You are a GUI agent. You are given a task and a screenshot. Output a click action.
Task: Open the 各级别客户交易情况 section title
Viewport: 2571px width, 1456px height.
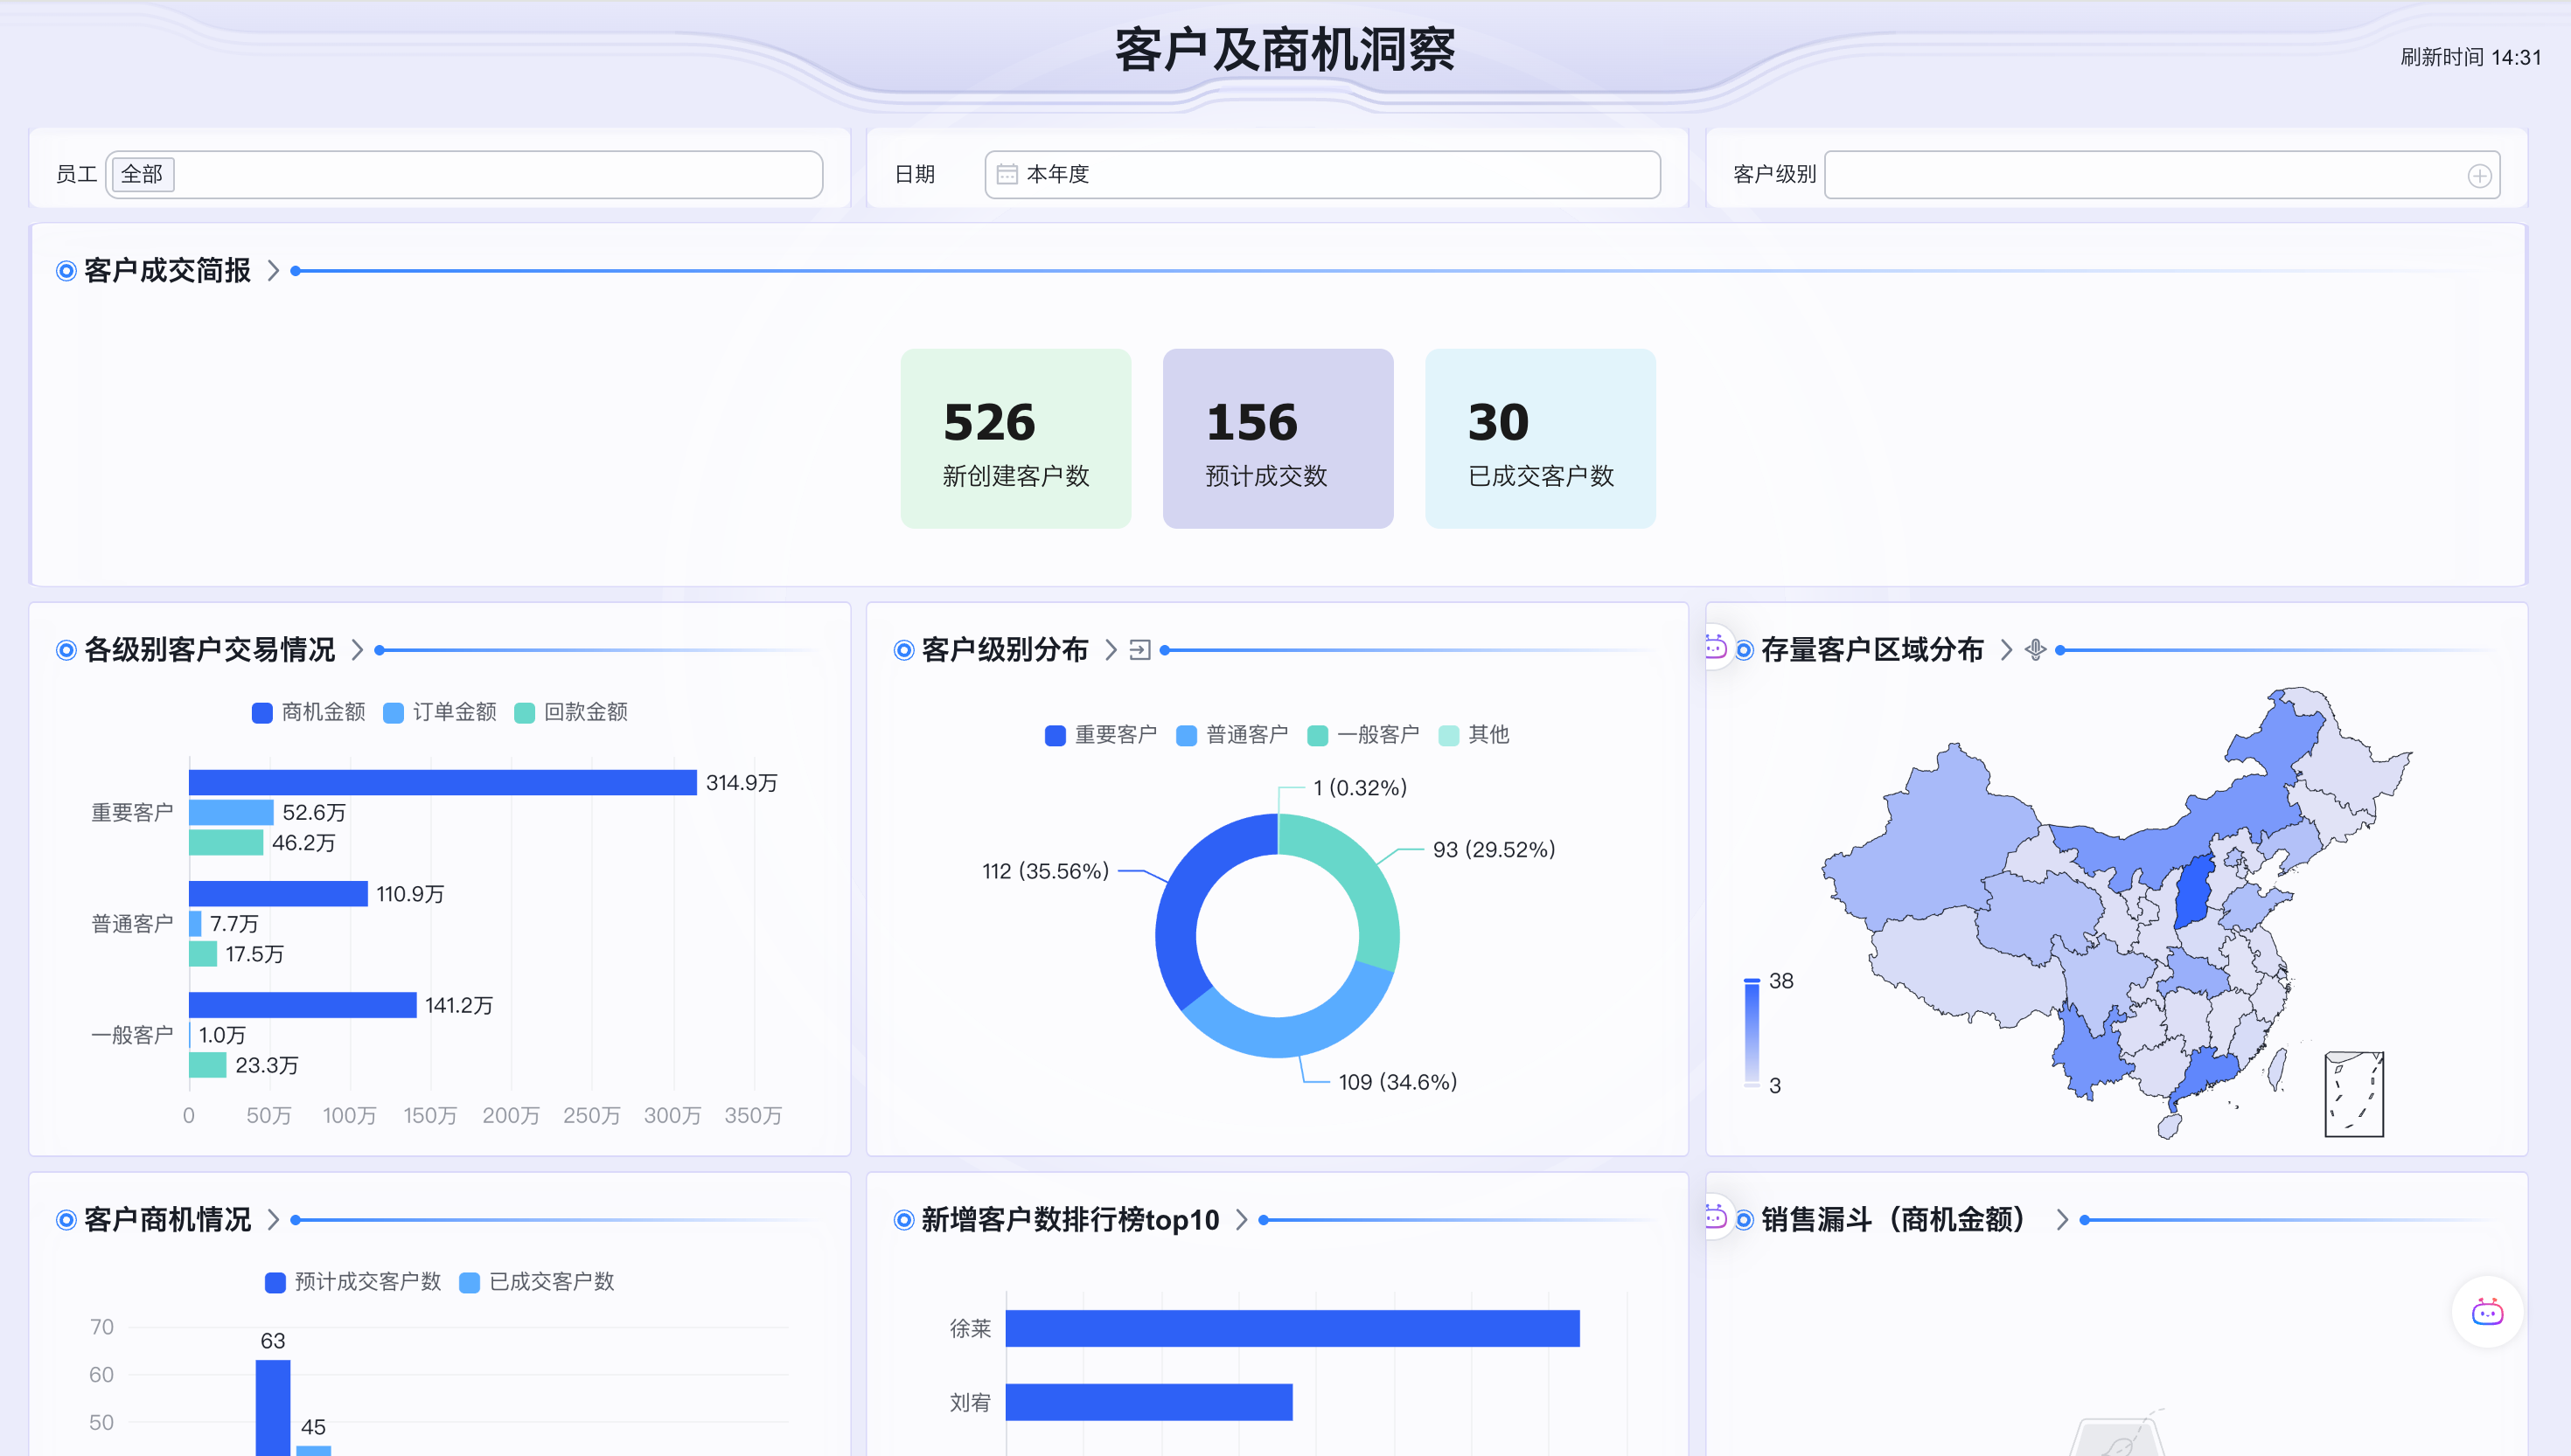209,650
